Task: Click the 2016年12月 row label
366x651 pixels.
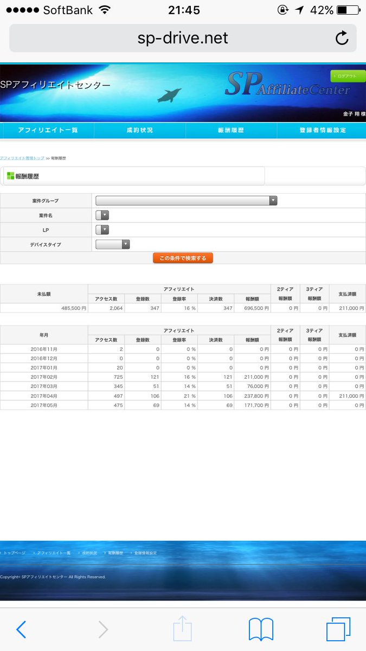Action: 44,359
